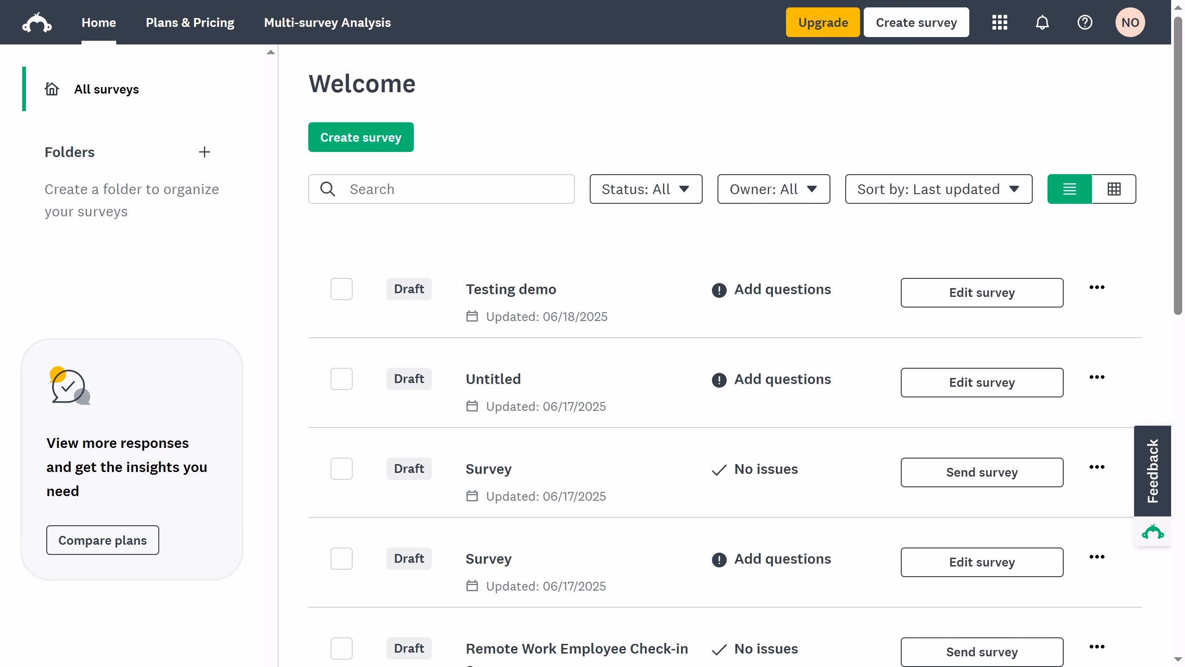
Task: Click into the Search field
Action: click(442, 189)
